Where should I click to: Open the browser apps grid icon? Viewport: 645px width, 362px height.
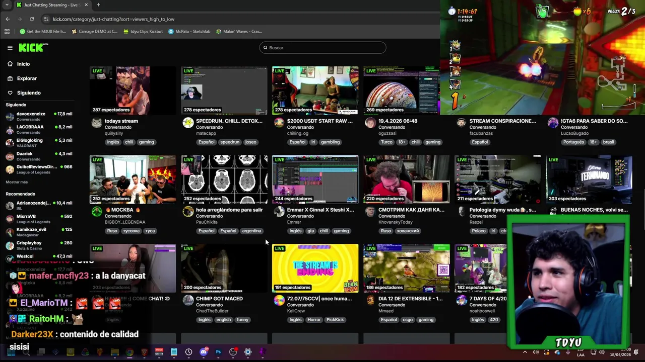7,31
